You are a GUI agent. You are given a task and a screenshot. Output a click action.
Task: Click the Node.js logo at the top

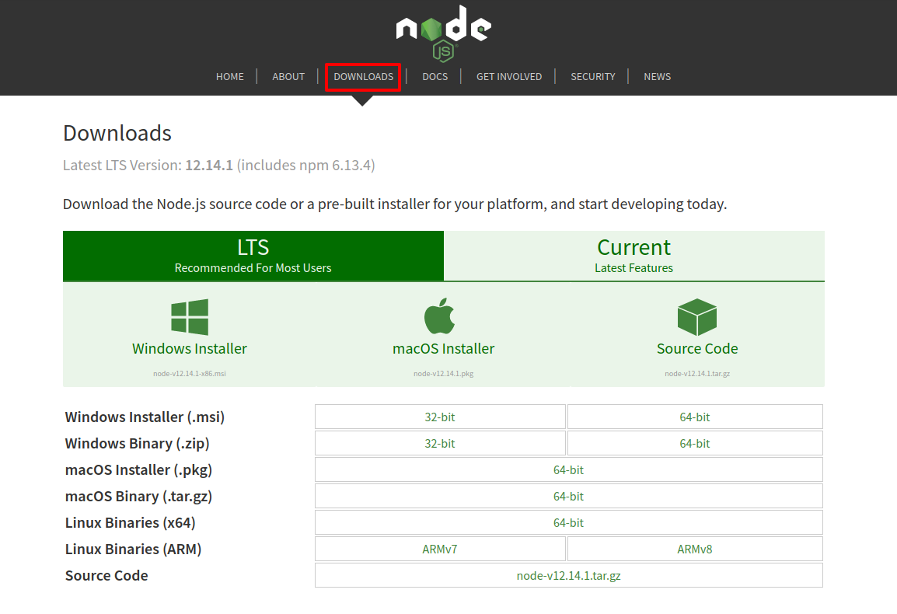point(443,30)
